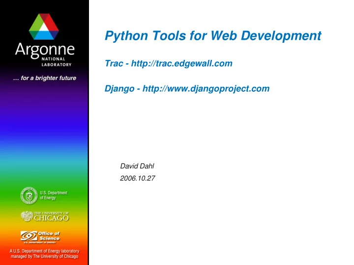This screenshot has height=265, width=354.
Task: Select the title 'Python Tools for Web Development'
Action: [x=213, y=36]
